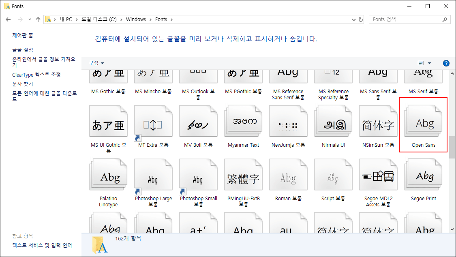Click the MS Gothic 보통 label
The height and width of the screenshot is (257, 456).
[x=108, y=91]
